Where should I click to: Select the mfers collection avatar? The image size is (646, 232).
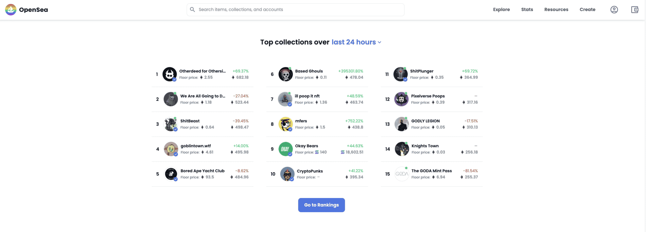[x=285, y=124]
